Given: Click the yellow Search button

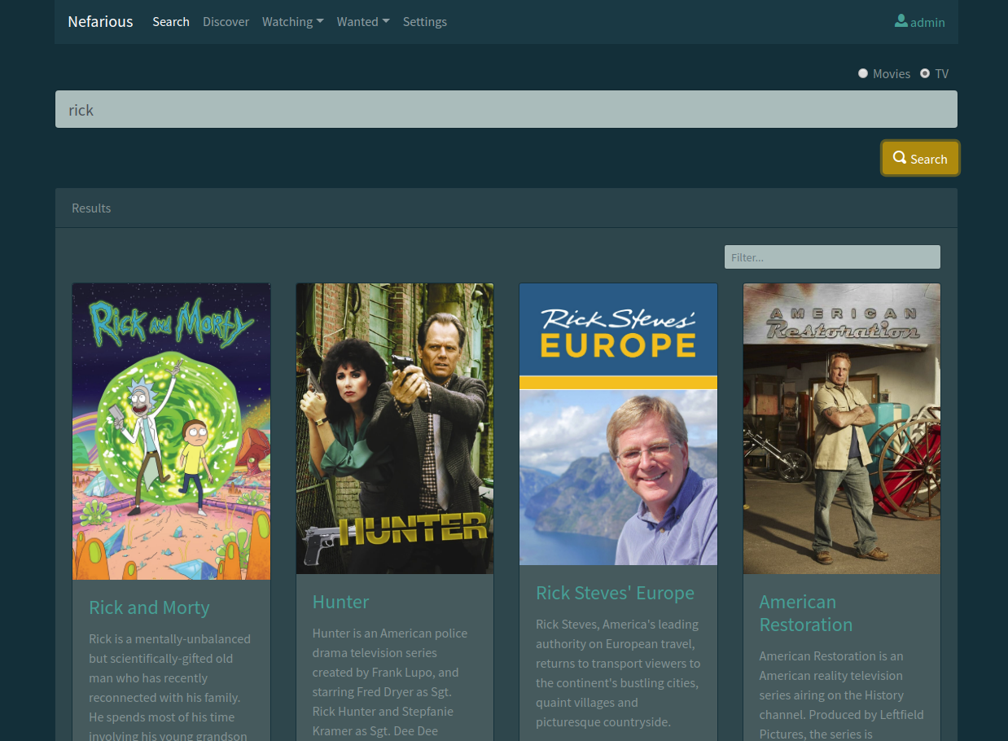Looking at the screenshot, I should pos(920,159).
